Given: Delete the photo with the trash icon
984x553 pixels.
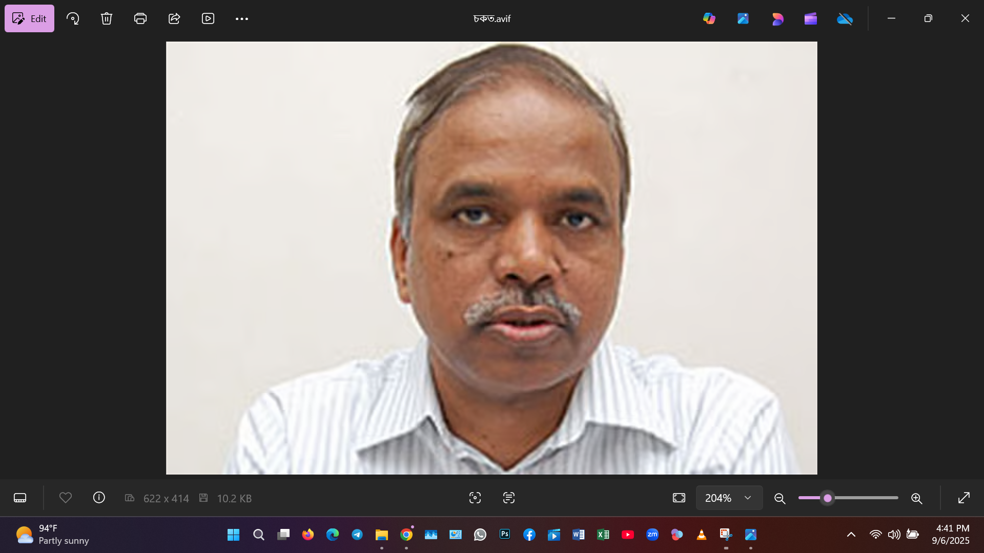Looking at the screenshot, I should click(x=107, y=18).
